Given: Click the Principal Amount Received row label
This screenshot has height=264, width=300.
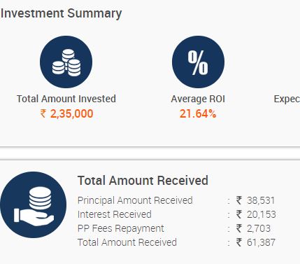Looking at the screenshot, I should click(135, 200).
